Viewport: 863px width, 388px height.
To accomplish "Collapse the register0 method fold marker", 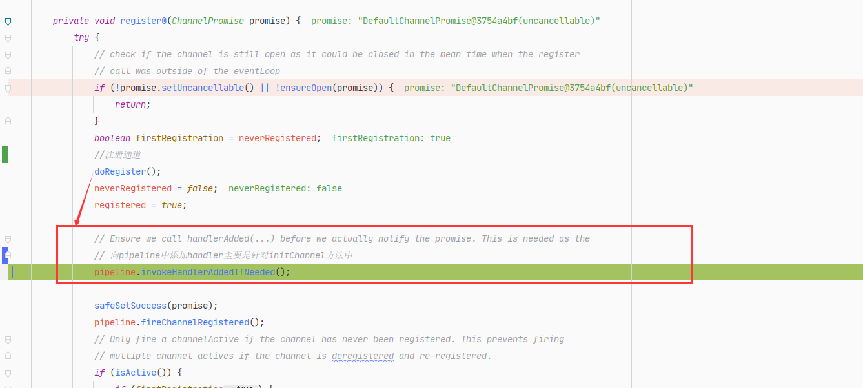I will pyautogui.click(x=8, y=21).
